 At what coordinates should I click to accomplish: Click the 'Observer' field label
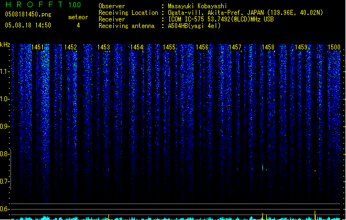tap(112, 6)
